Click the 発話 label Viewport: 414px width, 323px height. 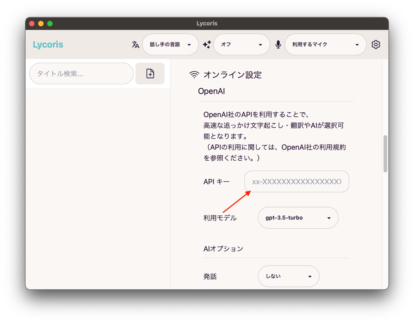point(210,277)
